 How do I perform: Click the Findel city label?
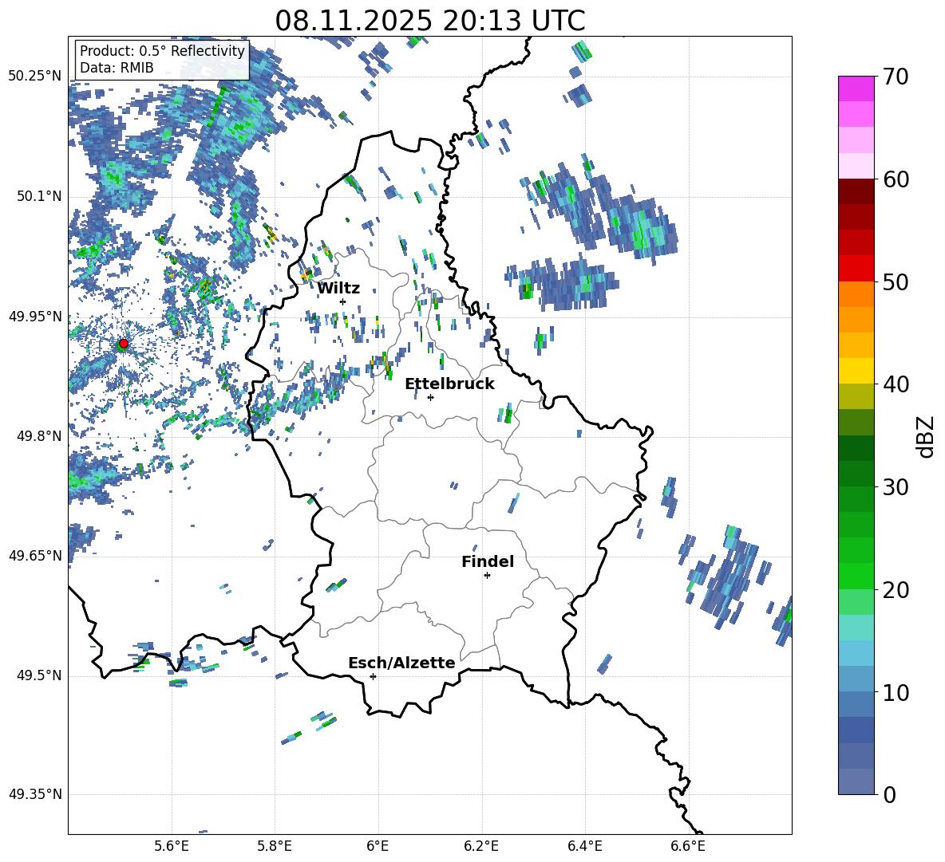(x=488, y=561)
